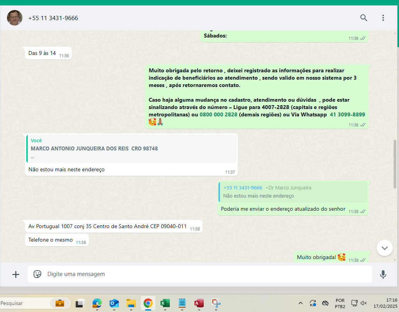This screenshot has width=399, height=312.
Task: Expand the system tray hidden icons chevron
Action: [x=301, y=303]
